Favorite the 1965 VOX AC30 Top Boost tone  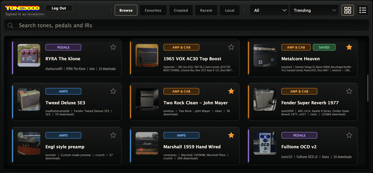(x=231, y=47)
